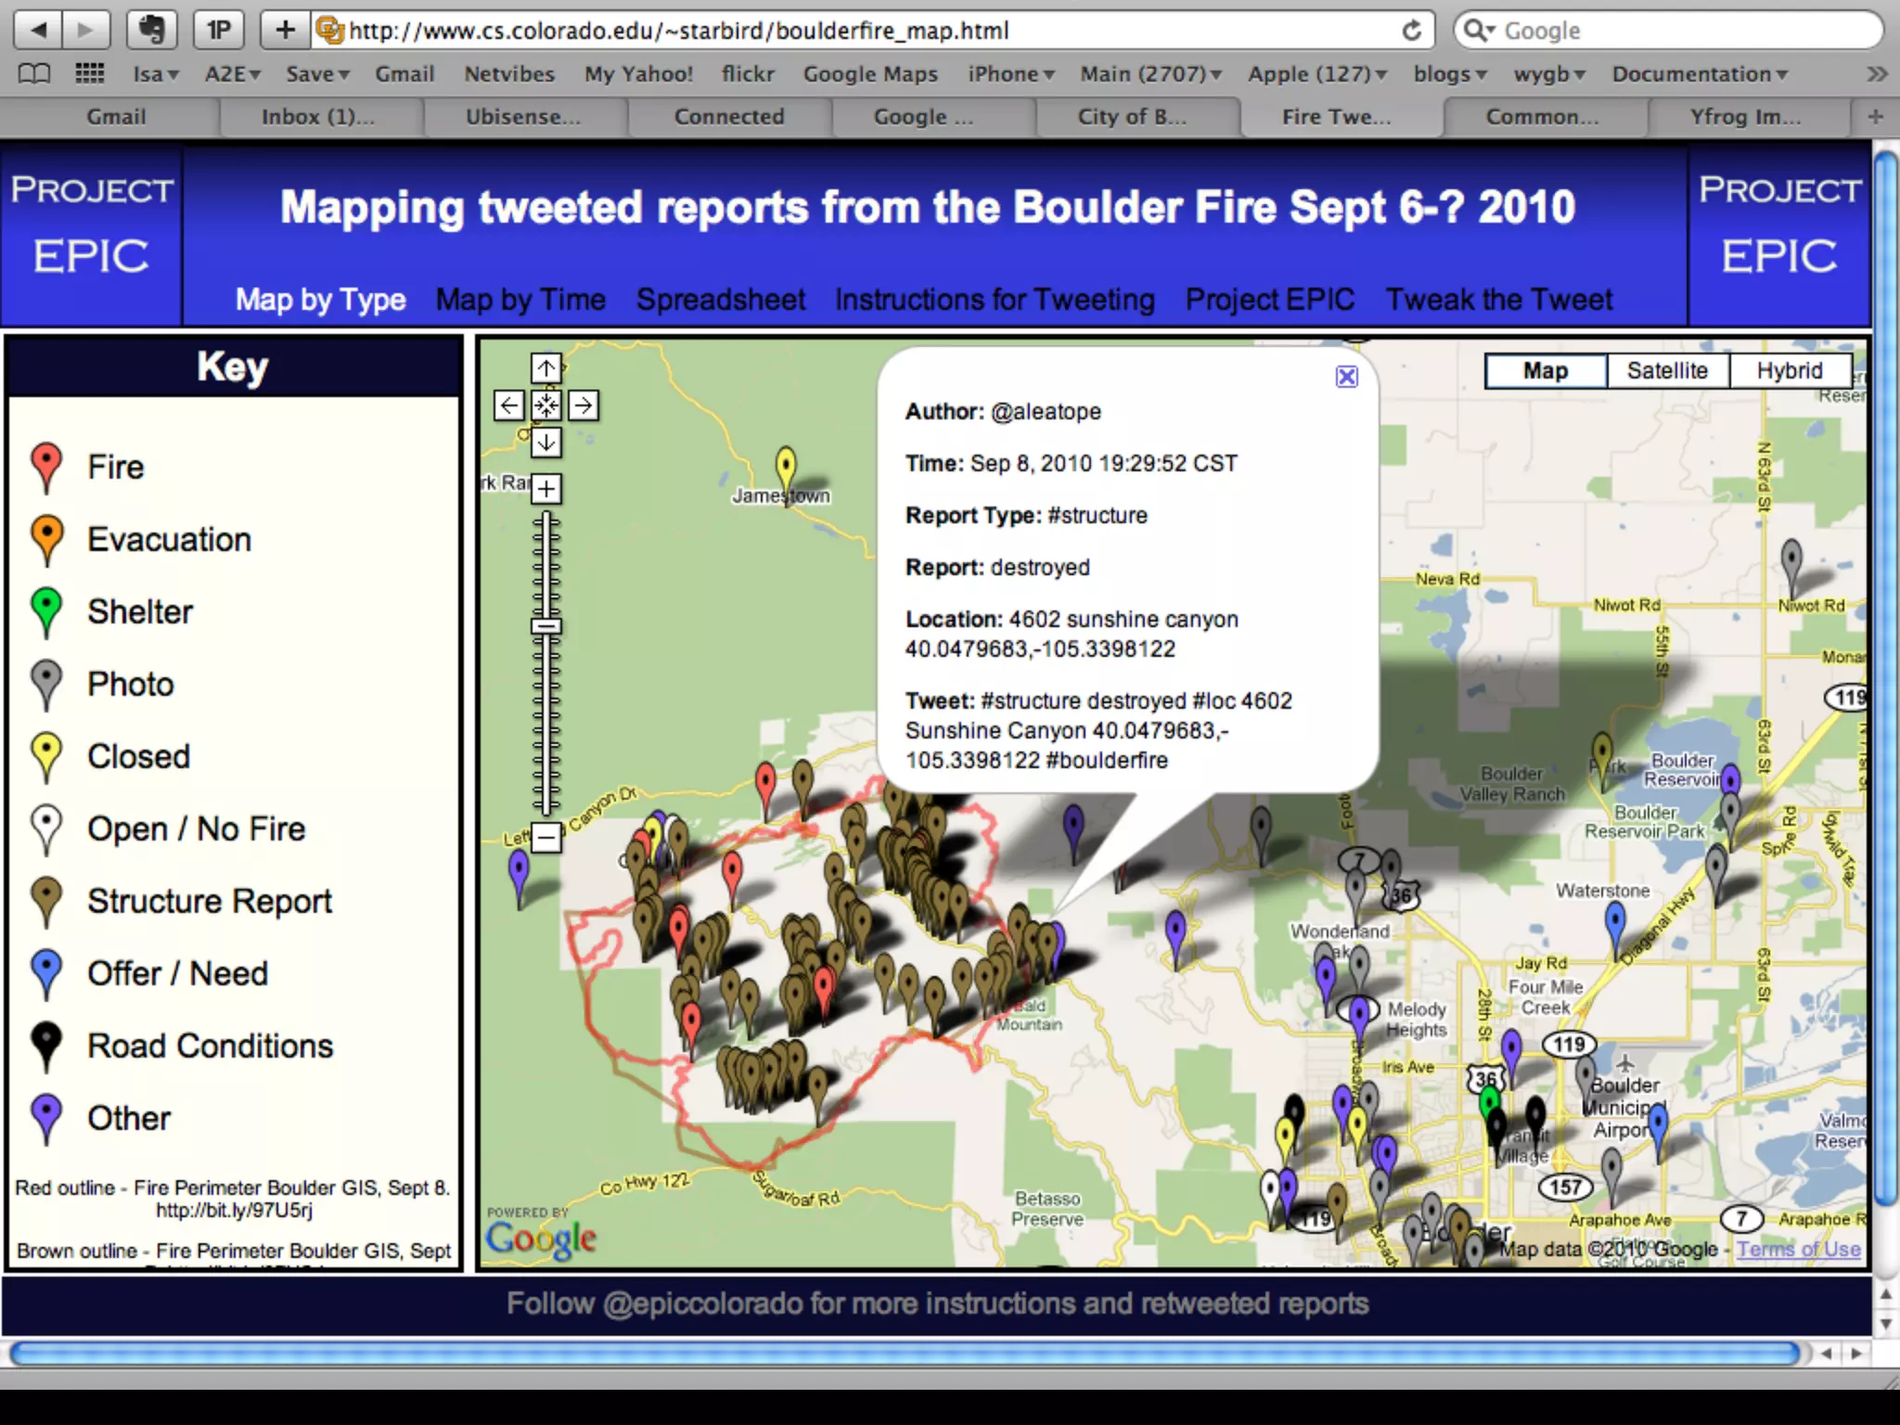Close the tweet info balloon
Viewport: 1900px width, 1425px height.
[1346, 377]
